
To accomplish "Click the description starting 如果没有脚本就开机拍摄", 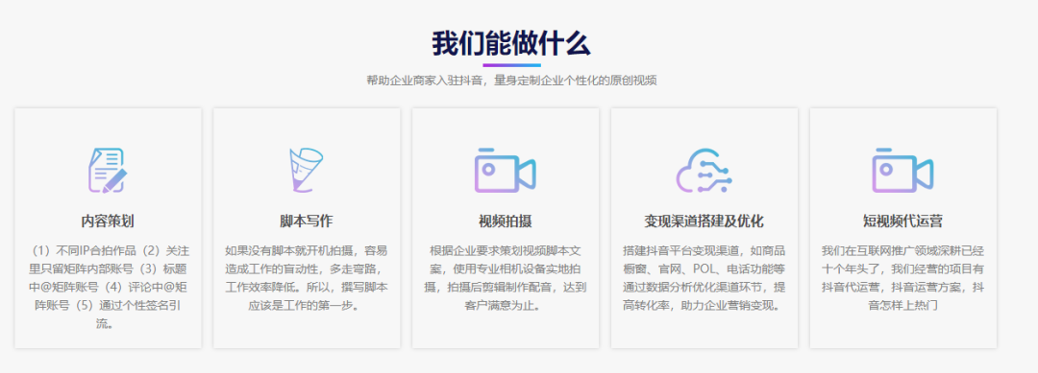I will (x=307, y=278).
